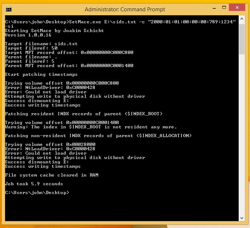Maximize the Command Prompt window

[x=224, y=8]
